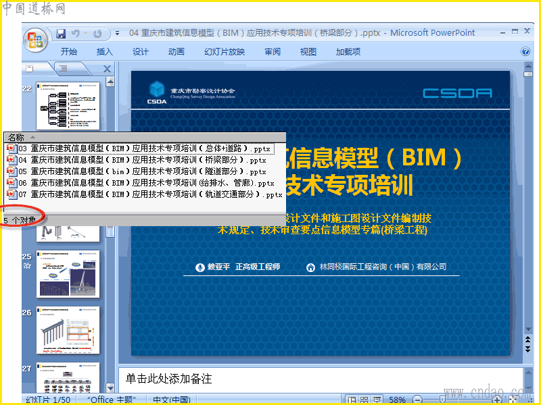Click the slide title text with BIM
This screenshot has height=405, width=541.
tap(374, 171)
